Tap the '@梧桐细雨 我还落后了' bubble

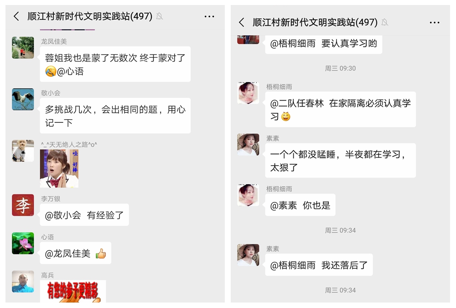[x=319, y=265]
